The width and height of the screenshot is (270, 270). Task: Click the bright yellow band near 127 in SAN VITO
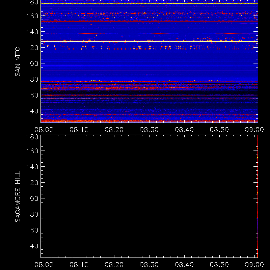(x=149, y=42)
